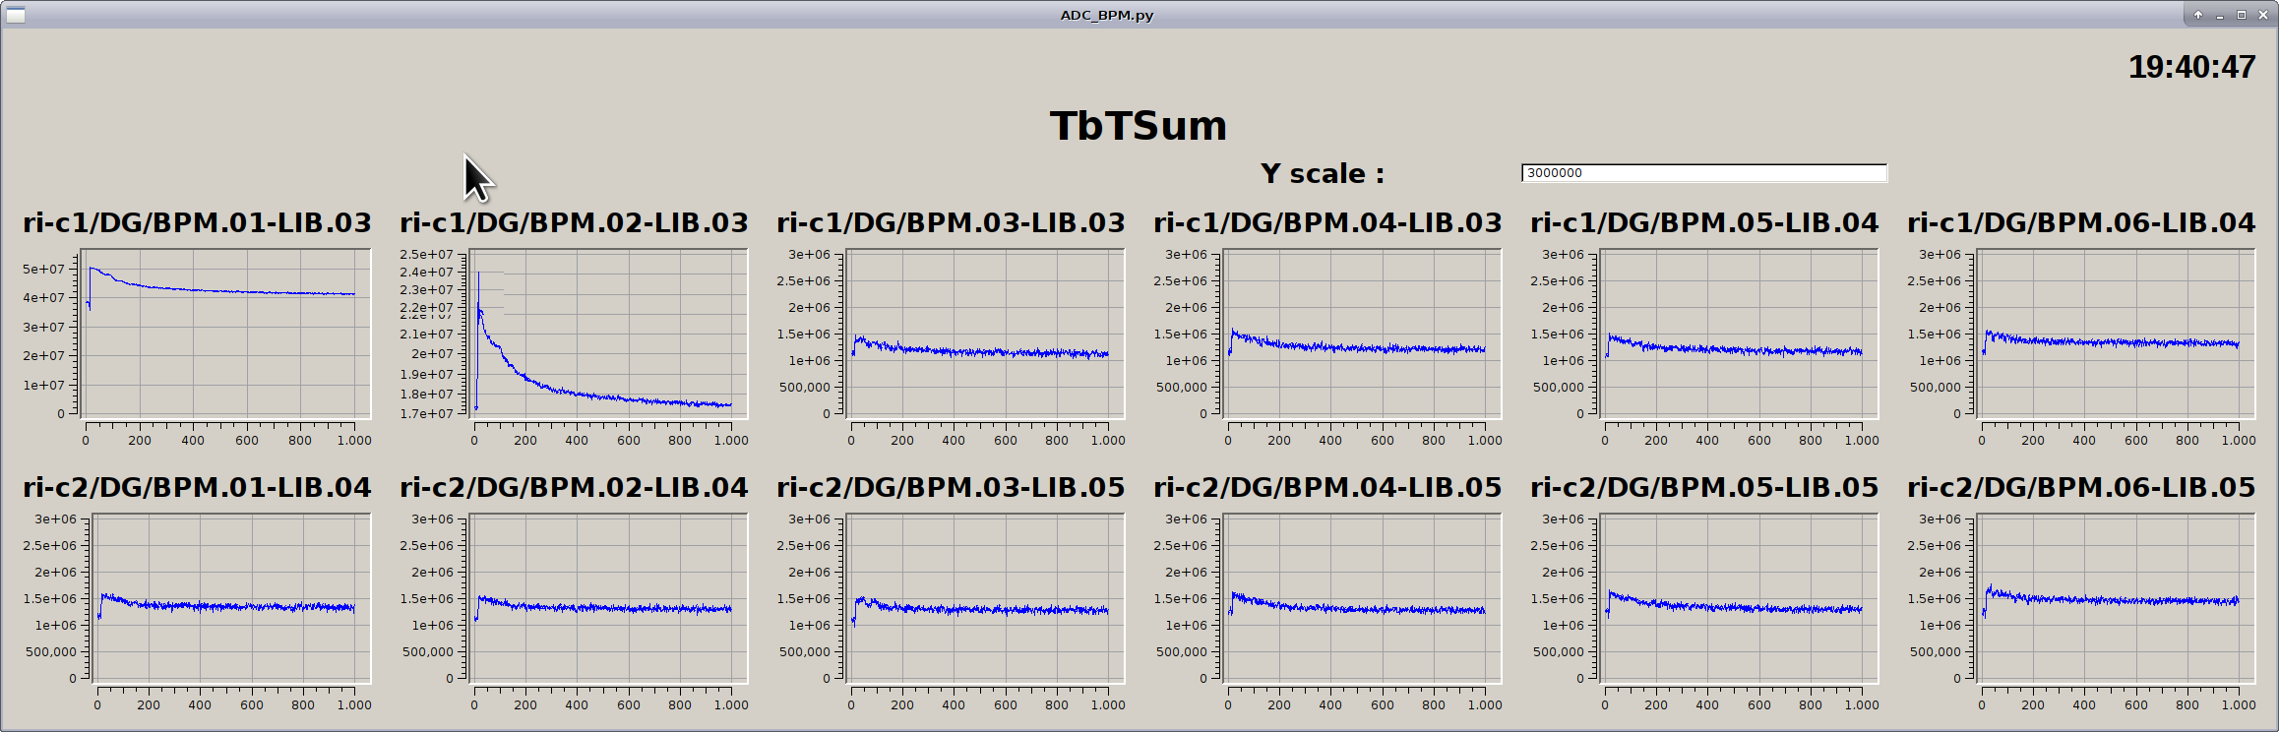This screenshot has width=2279, height=732.
Task: Click the ri-c1/DG/BPM.01-LIB.03 plot
Action: (x=225, y=334)
